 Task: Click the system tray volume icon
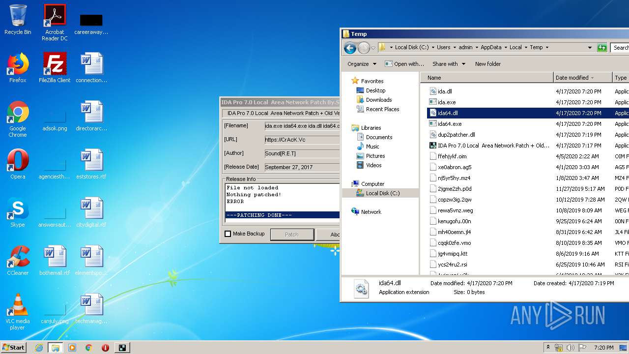tap(571, 348)
